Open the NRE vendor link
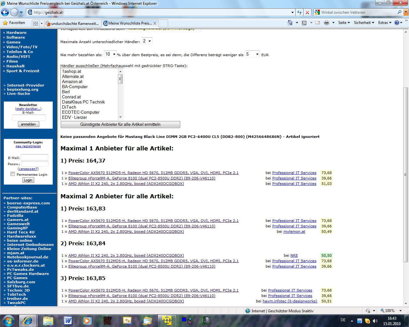Viewport: 409px width, 327px height. (x=294, y=255)
